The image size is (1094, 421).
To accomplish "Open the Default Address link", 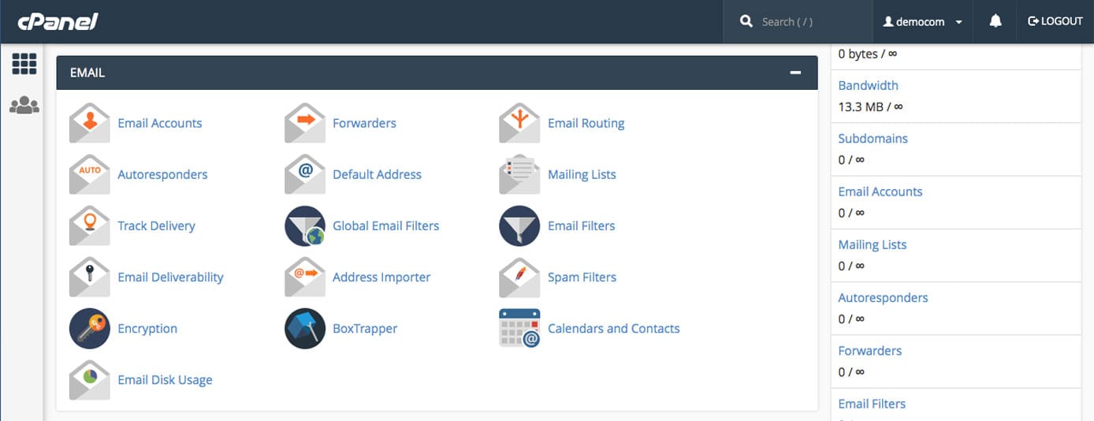I will click(x=377, y=174).
